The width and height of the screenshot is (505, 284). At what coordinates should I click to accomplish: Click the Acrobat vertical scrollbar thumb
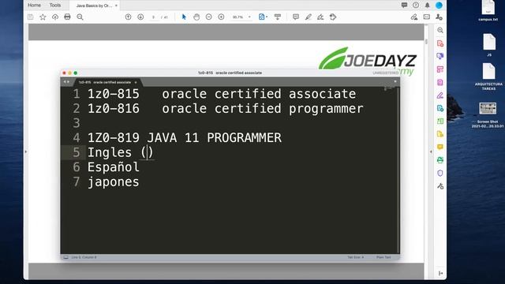426,42
